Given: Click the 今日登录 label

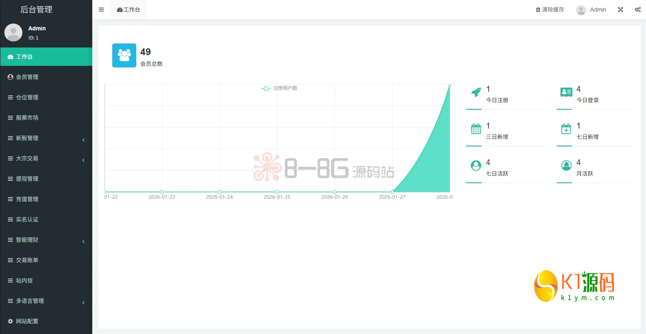Looking at the screenshot, I should point(588,100).
